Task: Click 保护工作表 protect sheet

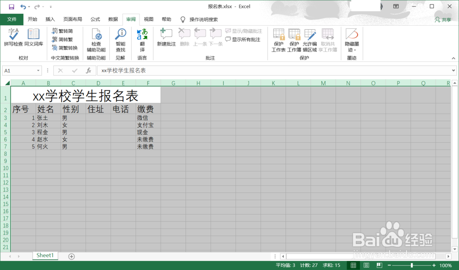Action: pos(279,40)
